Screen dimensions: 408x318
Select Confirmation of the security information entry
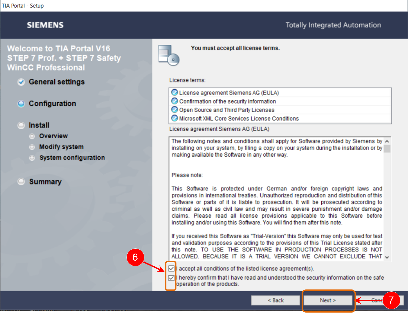280,101
